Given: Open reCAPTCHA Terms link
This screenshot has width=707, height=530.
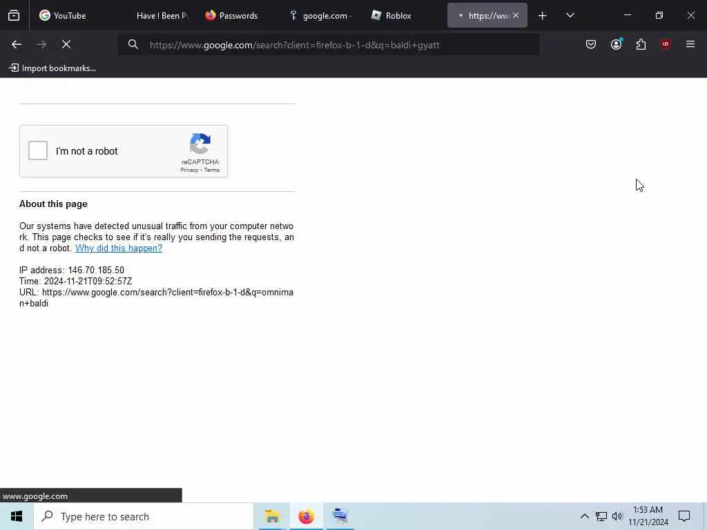Looking at the screenshot, I should (212, 170).
